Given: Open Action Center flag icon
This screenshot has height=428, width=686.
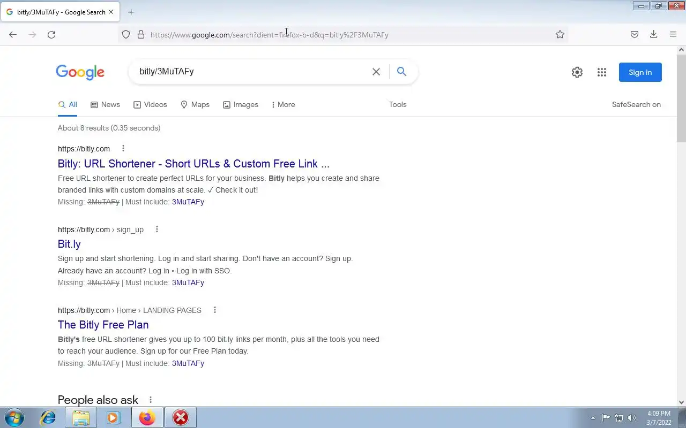Looking at the screenshot, I should tap(606, 418).
